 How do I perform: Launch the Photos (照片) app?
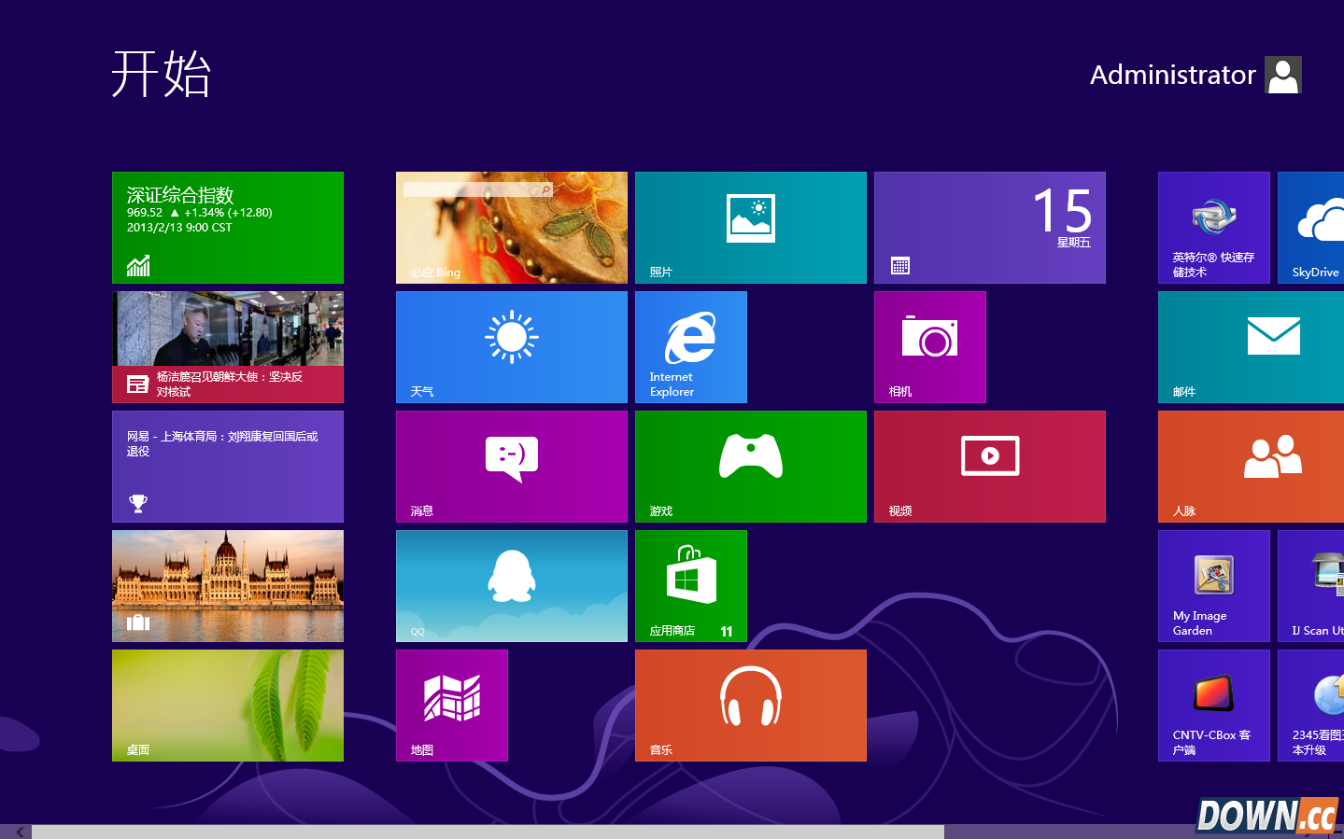coord(750,227)
